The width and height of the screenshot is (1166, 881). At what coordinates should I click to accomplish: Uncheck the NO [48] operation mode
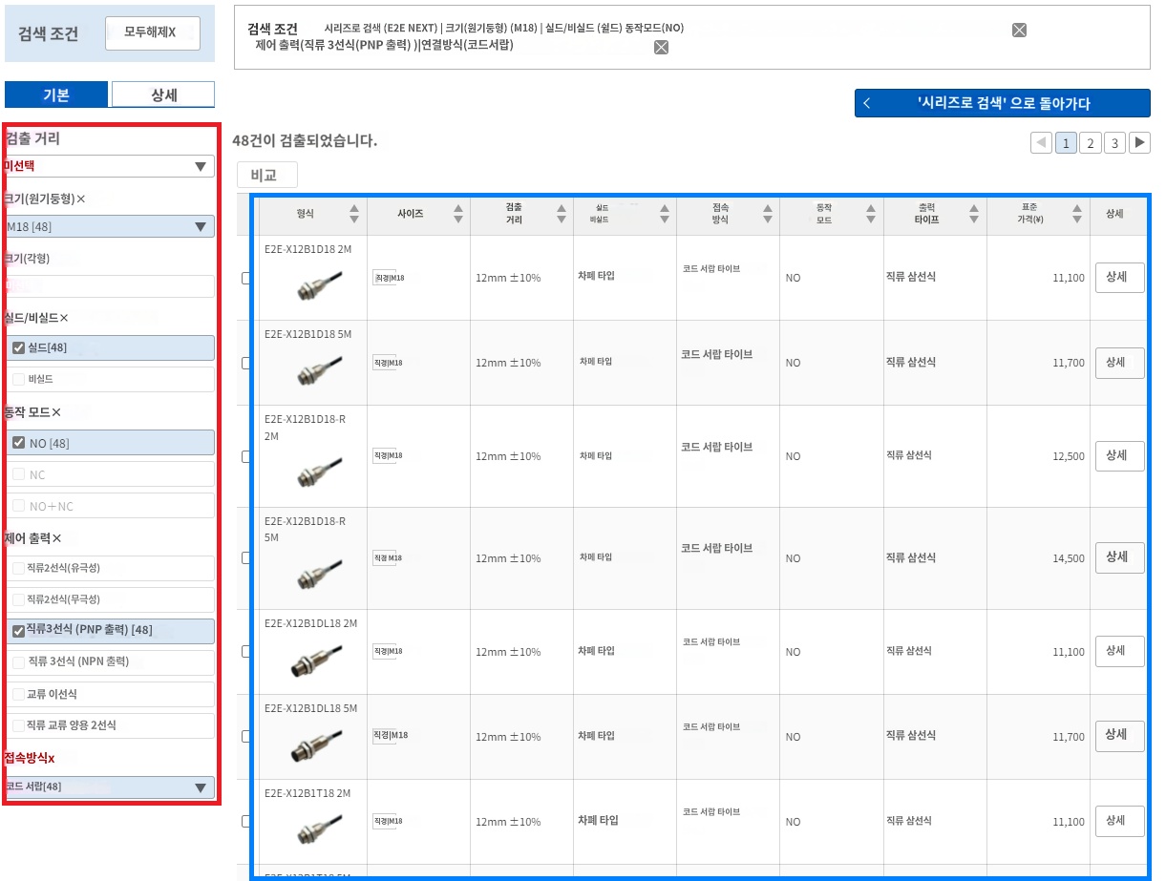pyautogui.click(x=18, y=443)
